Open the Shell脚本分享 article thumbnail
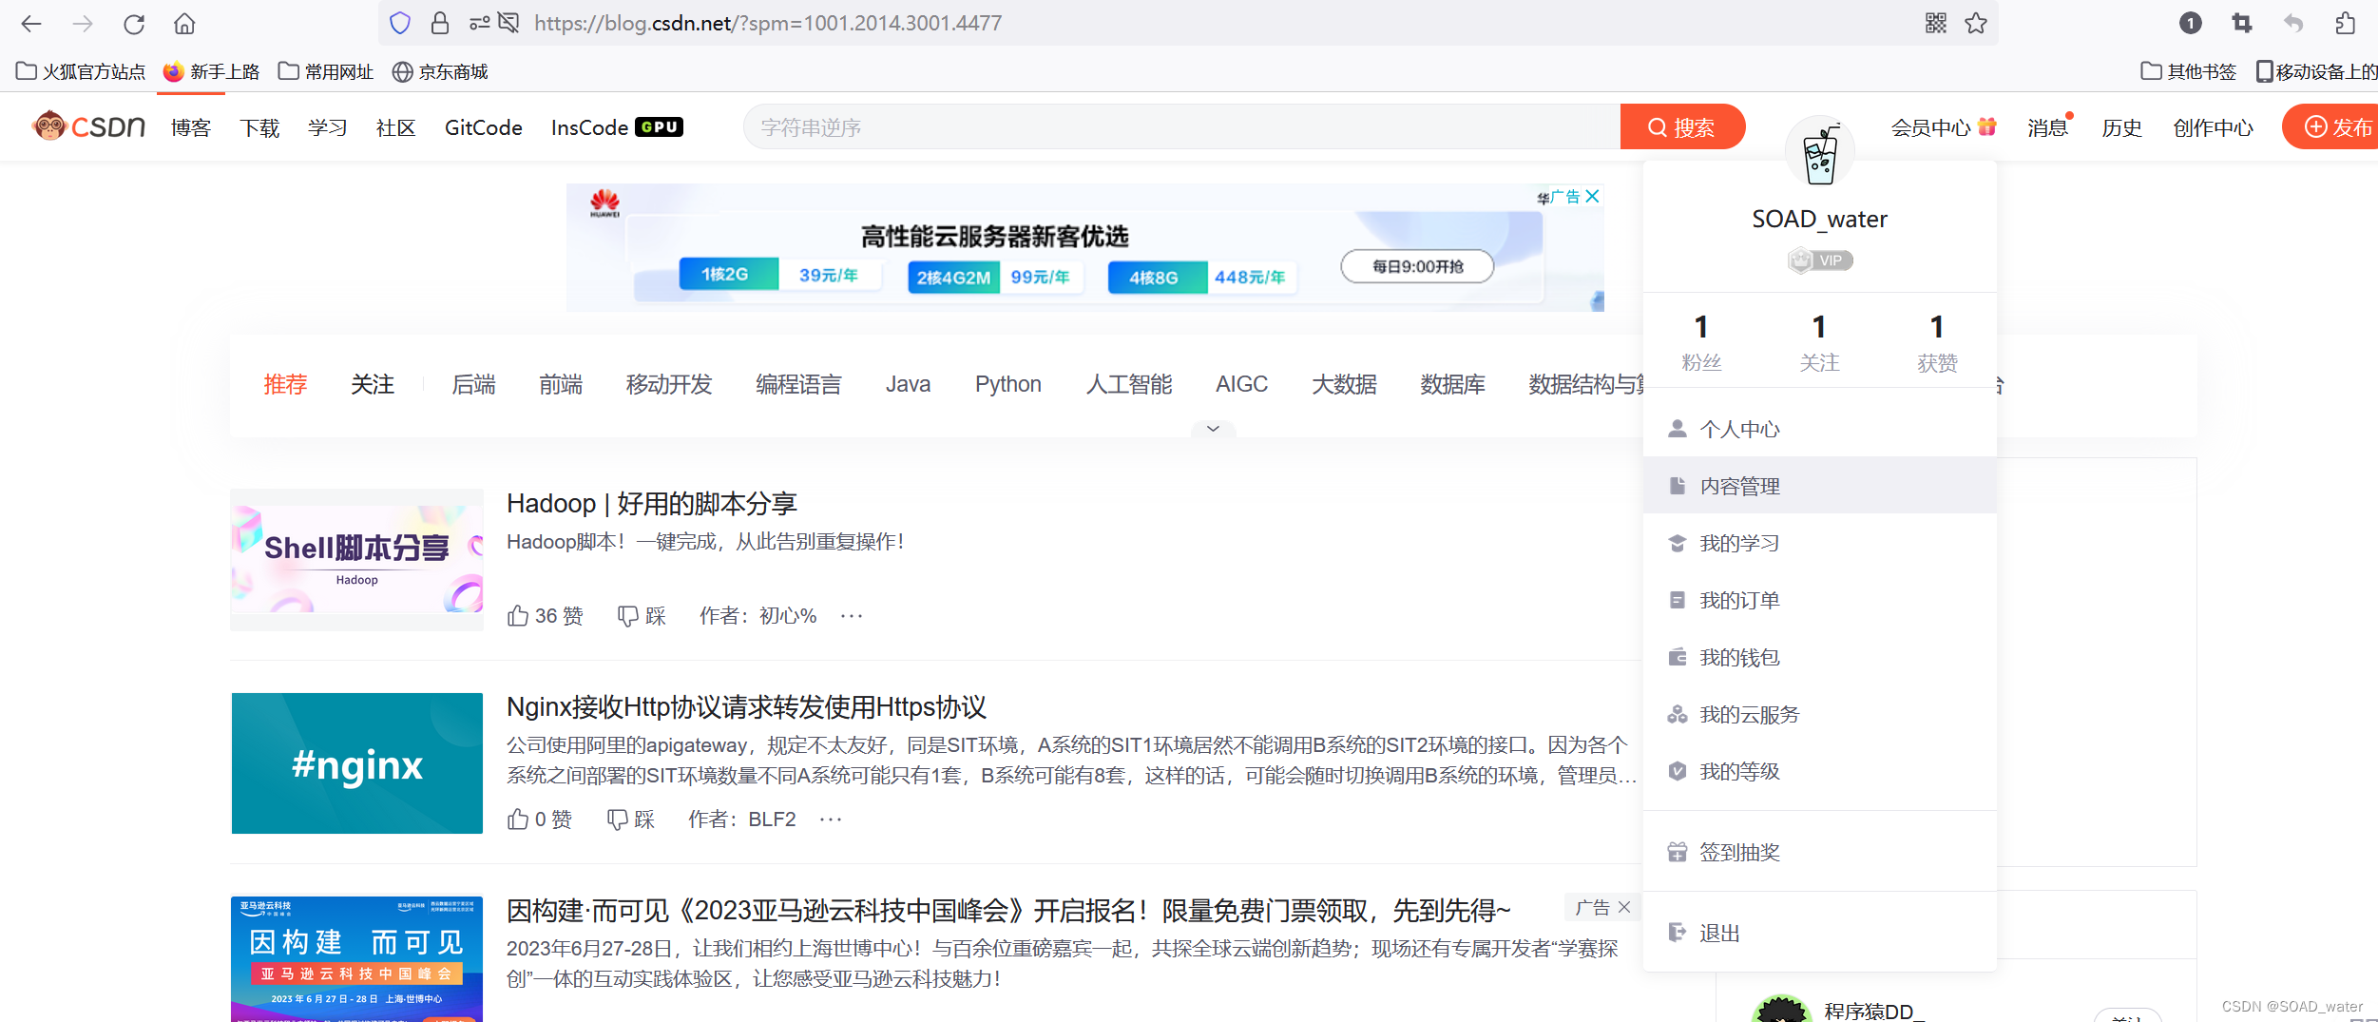This screenshot has height=1022, width=2378. [357, 560]
